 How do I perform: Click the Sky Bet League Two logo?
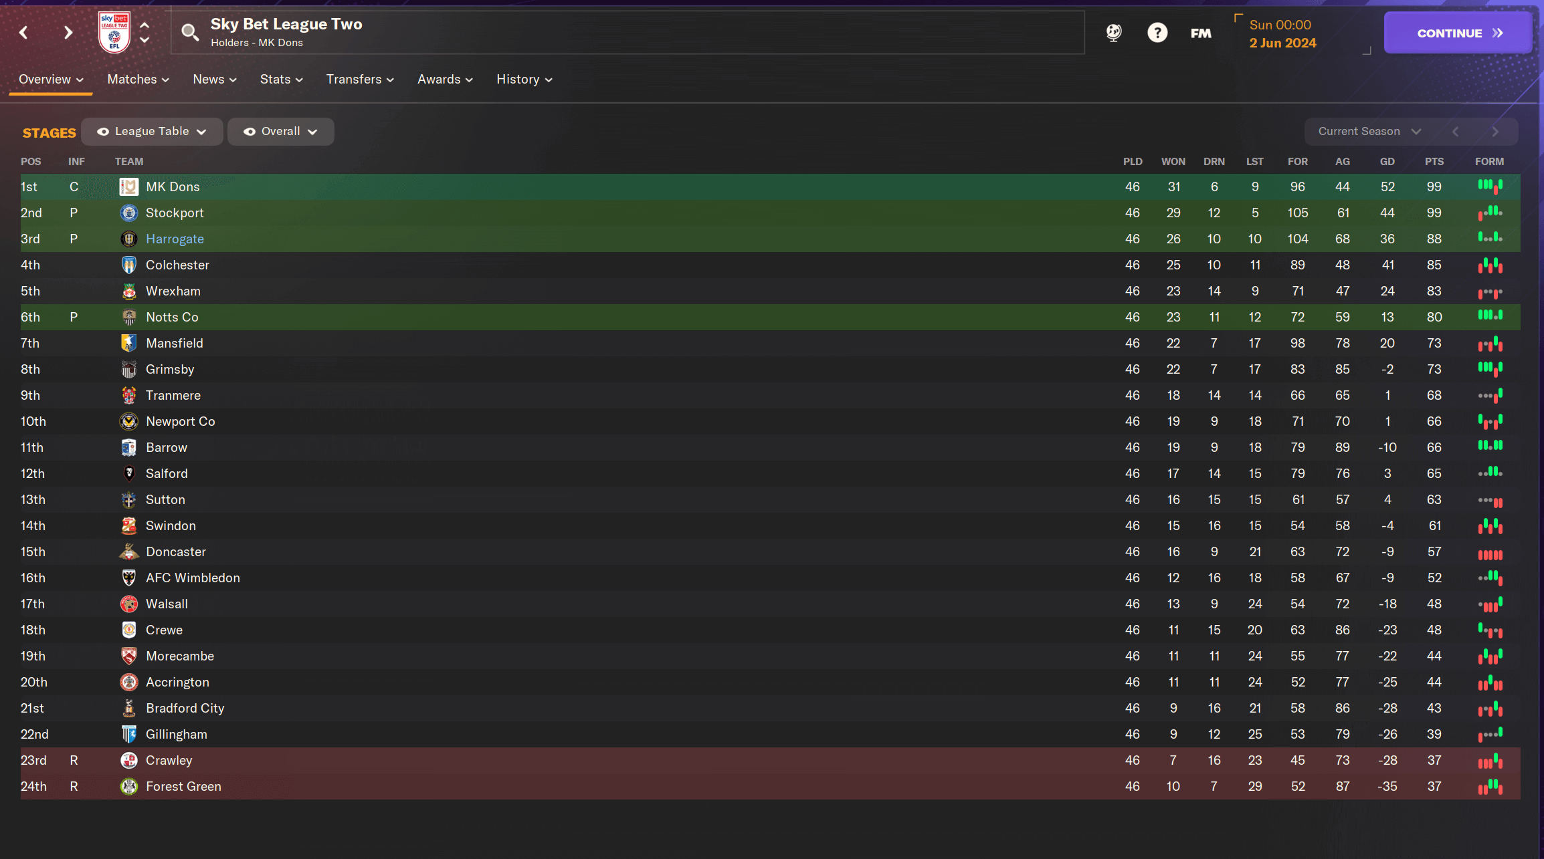(114, 32)
